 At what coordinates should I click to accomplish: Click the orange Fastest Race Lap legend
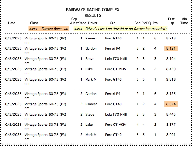pyautogui.click(x=49, y=29)
